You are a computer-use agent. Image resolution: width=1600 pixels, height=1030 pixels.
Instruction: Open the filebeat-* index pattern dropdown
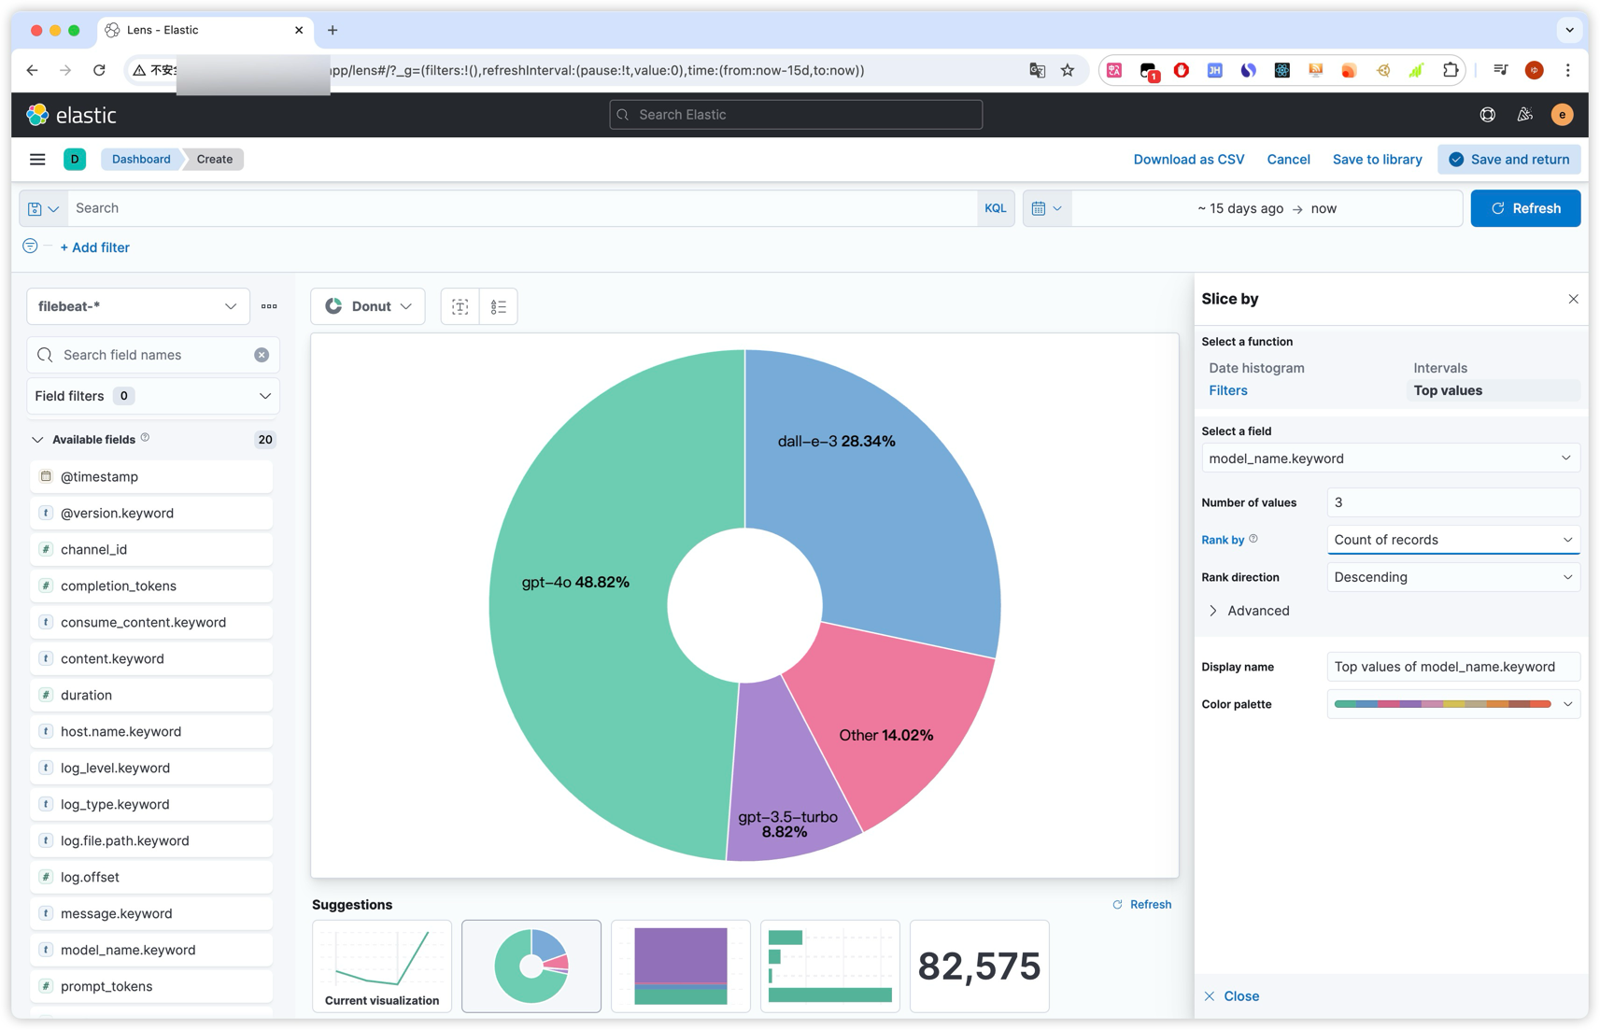tap(138, 306)
